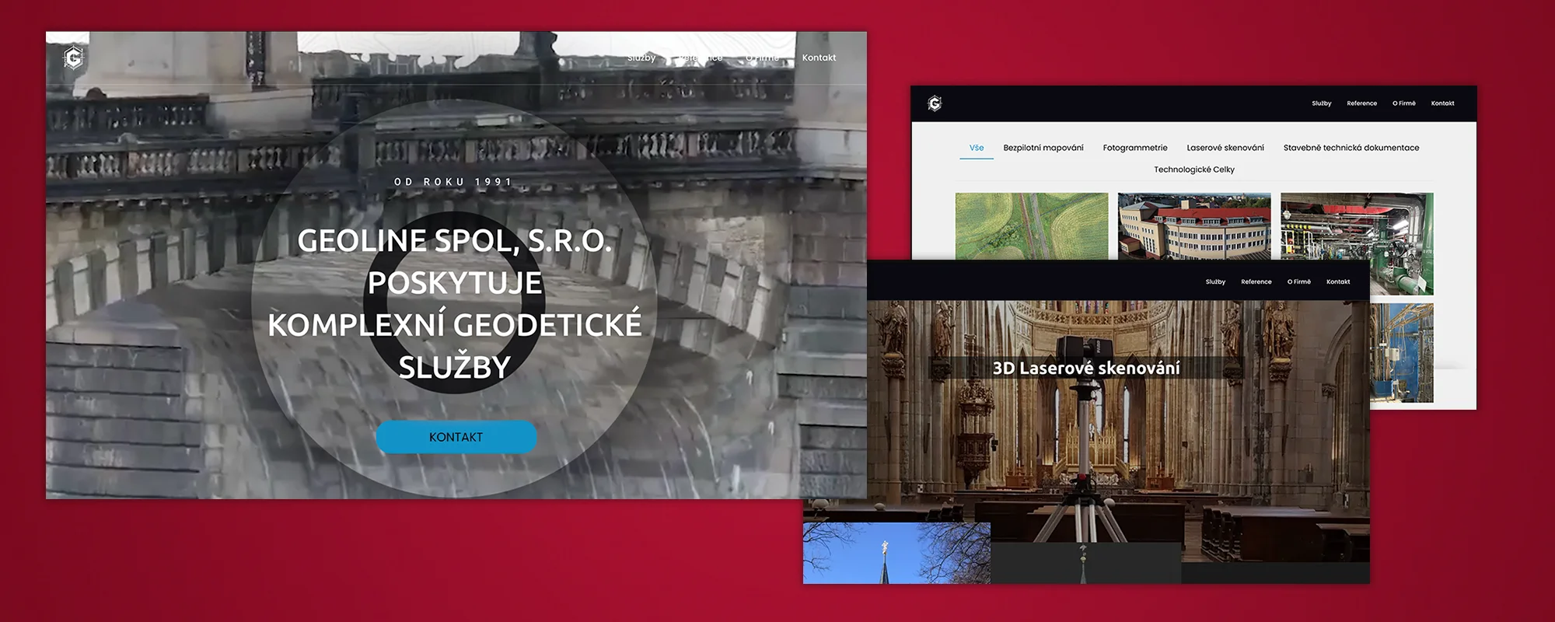Viewport: 1555px width, 622px height.
Task: Select the Fotogrammetrie filter tab
Action: [1135, 148]
